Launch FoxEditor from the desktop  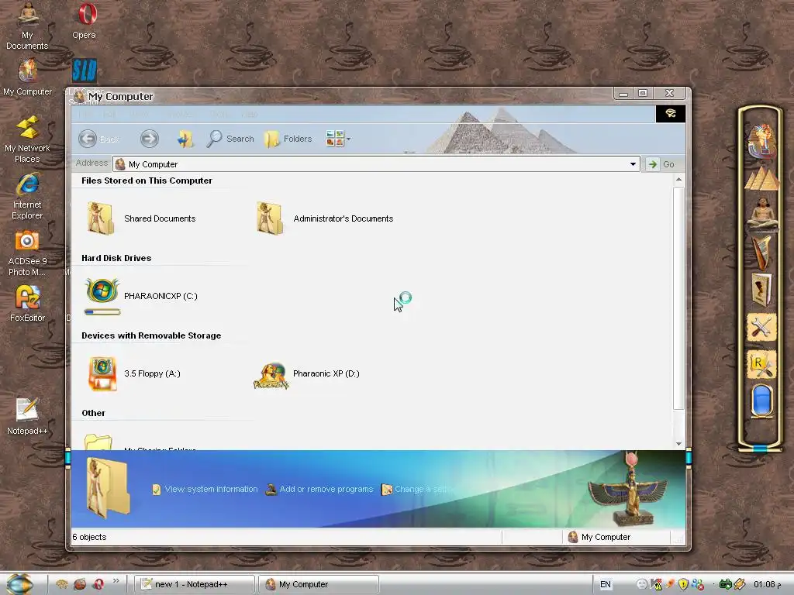tap(27, 304)
